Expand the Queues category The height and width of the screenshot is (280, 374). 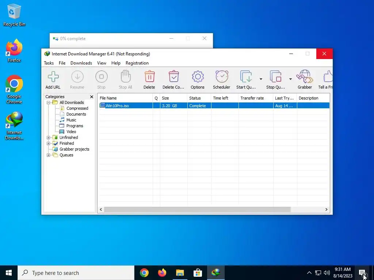[x=49, y=155]
